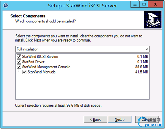Viewport: 165px width, 129px height.
Task: Open the Full installation type dropdown
Action: point(82,49)
